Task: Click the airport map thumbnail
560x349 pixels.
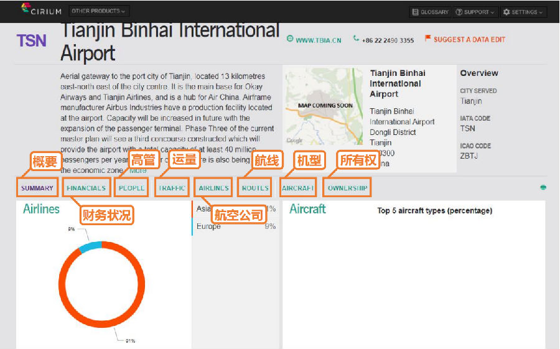Action: tap(324, 107)
